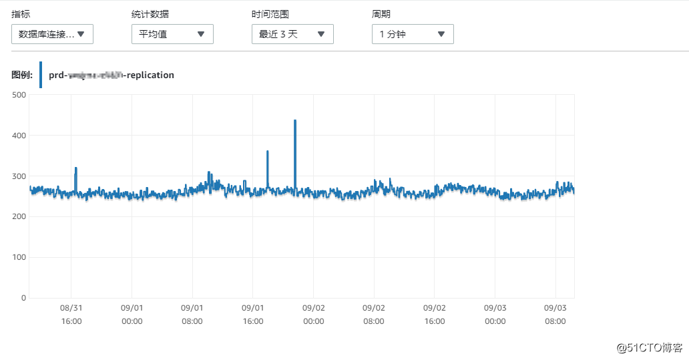This screenshot has height=360, width=689.
Task: Select the prd replication legend label
Action: tap(111, 75)
